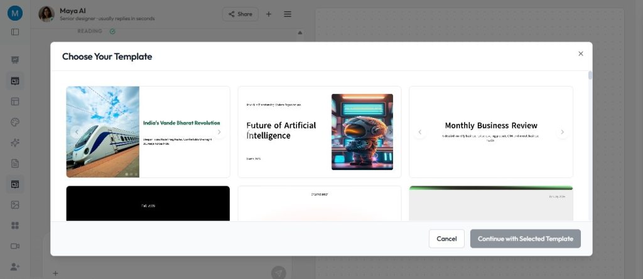The height and width of the screenshot is (279, 643).
Task: Select the Monthly Business Review template
Action: click(x=491, y=132)
